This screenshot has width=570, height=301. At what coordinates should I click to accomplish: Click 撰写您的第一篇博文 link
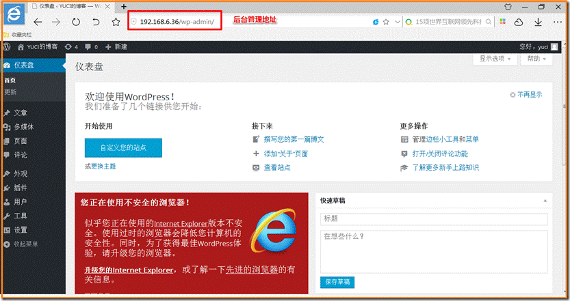click(x=294, y=139)
